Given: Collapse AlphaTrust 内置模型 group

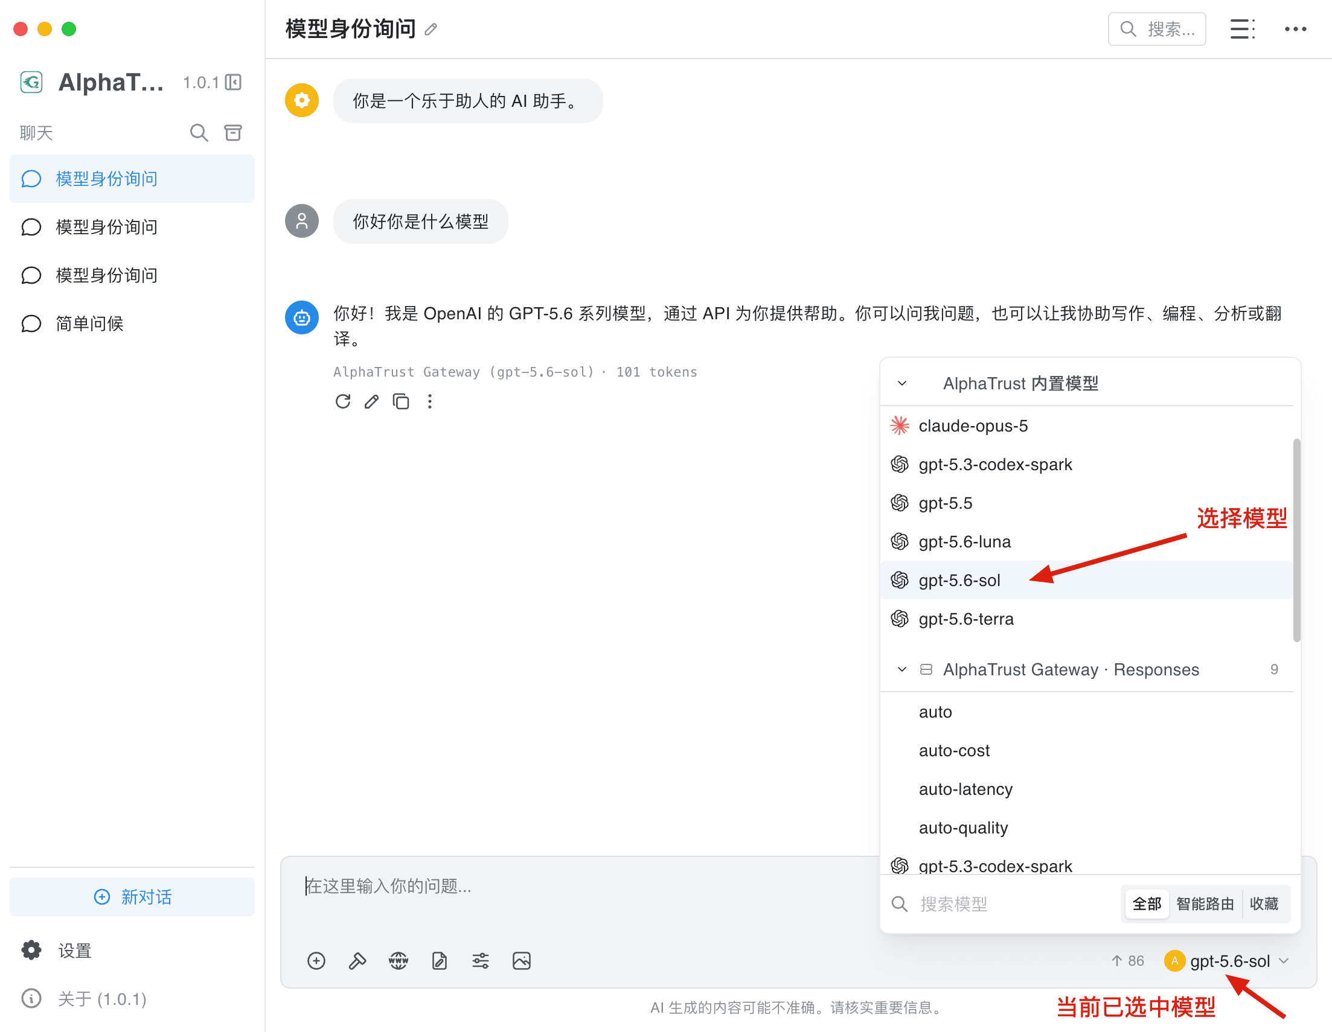Looking at the screenshot, I should pos(902,383).
